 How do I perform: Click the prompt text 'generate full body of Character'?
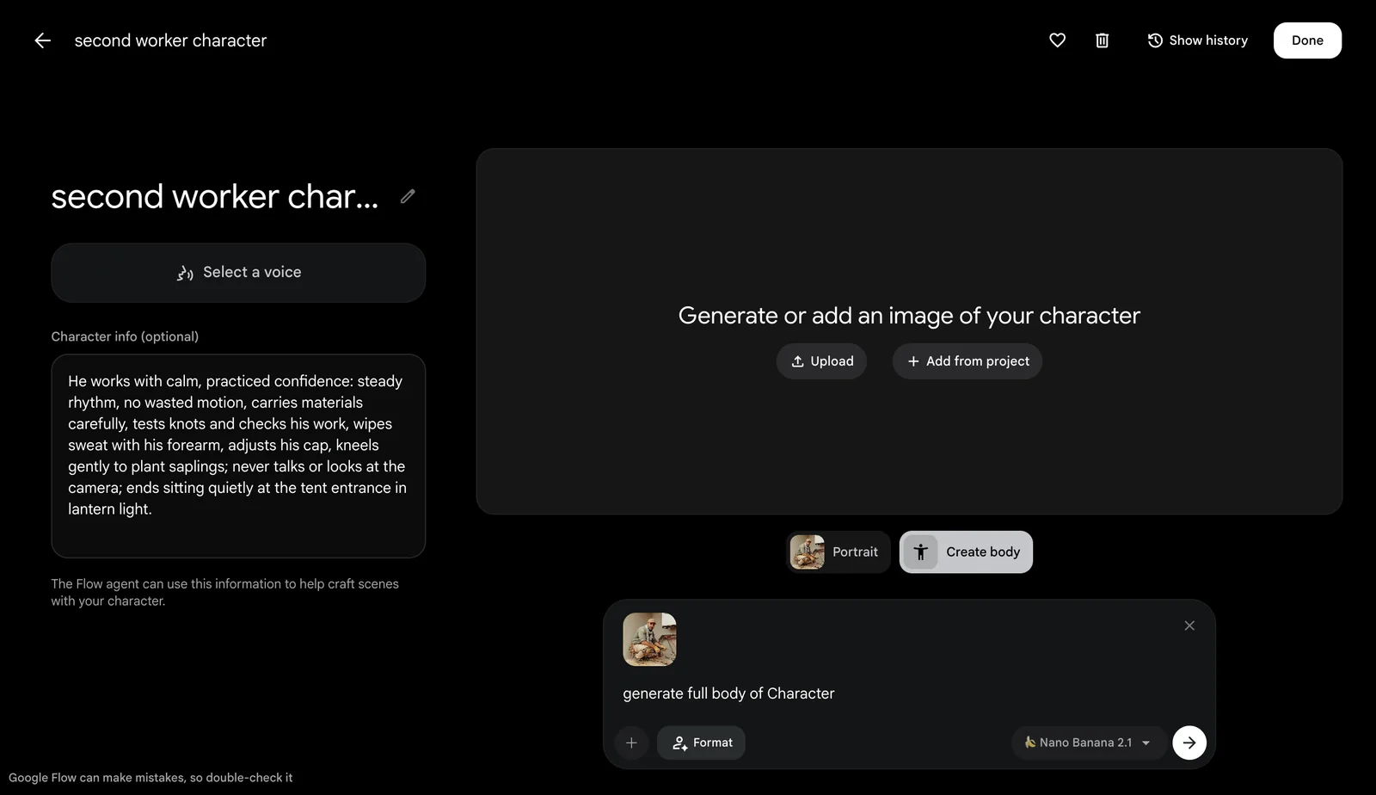tap(728, 693)
